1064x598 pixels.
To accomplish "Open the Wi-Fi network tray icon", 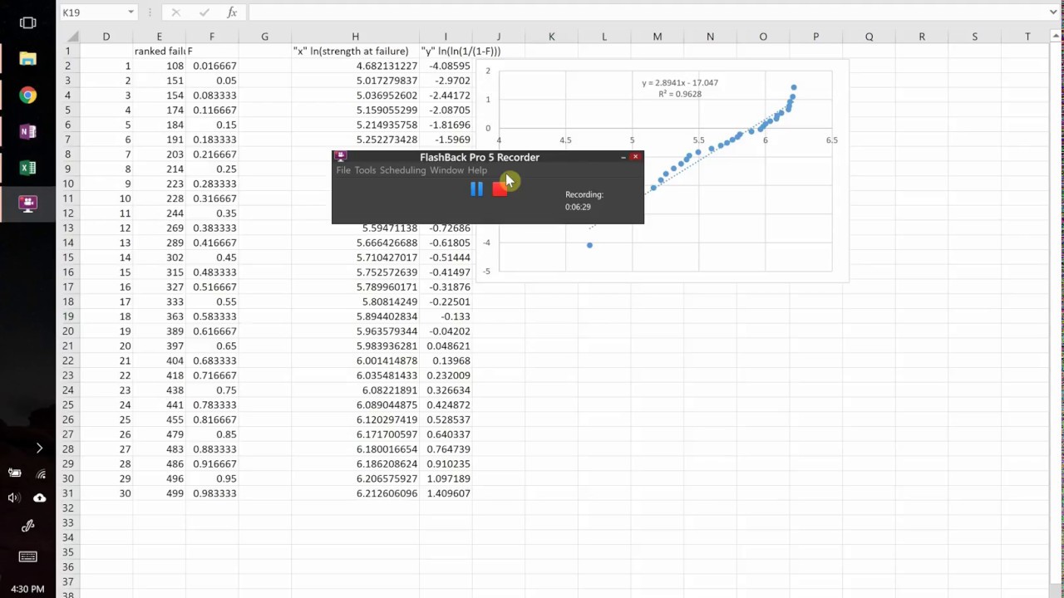I will [41, 473].
